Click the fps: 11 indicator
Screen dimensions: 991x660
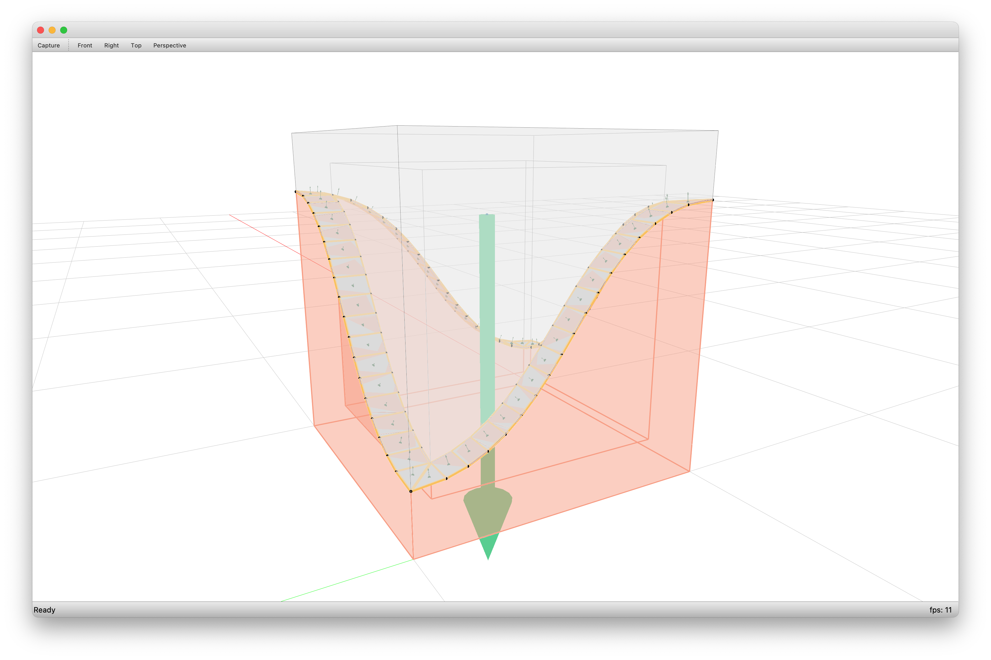coord(941,610)
